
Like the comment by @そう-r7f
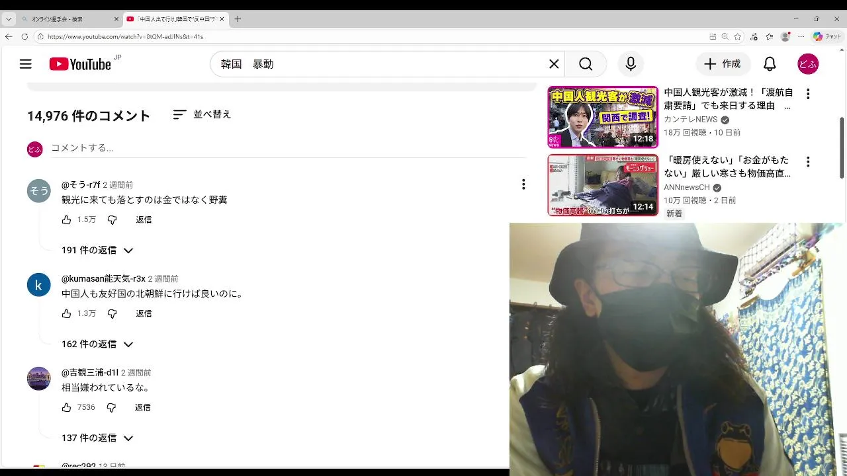(x=66, y=219)
